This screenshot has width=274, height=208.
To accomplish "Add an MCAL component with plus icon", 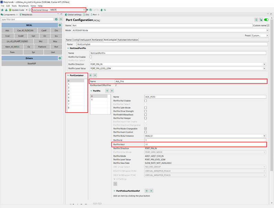I will (60, 25).
